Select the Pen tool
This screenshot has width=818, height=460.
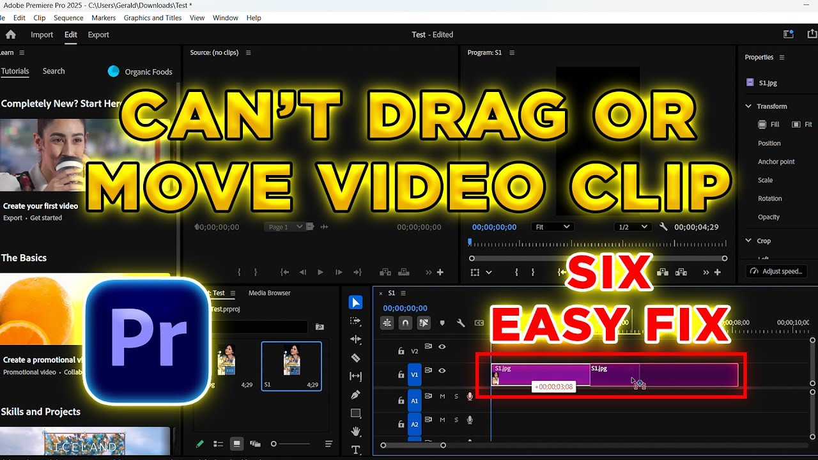[x=356, y=395]
